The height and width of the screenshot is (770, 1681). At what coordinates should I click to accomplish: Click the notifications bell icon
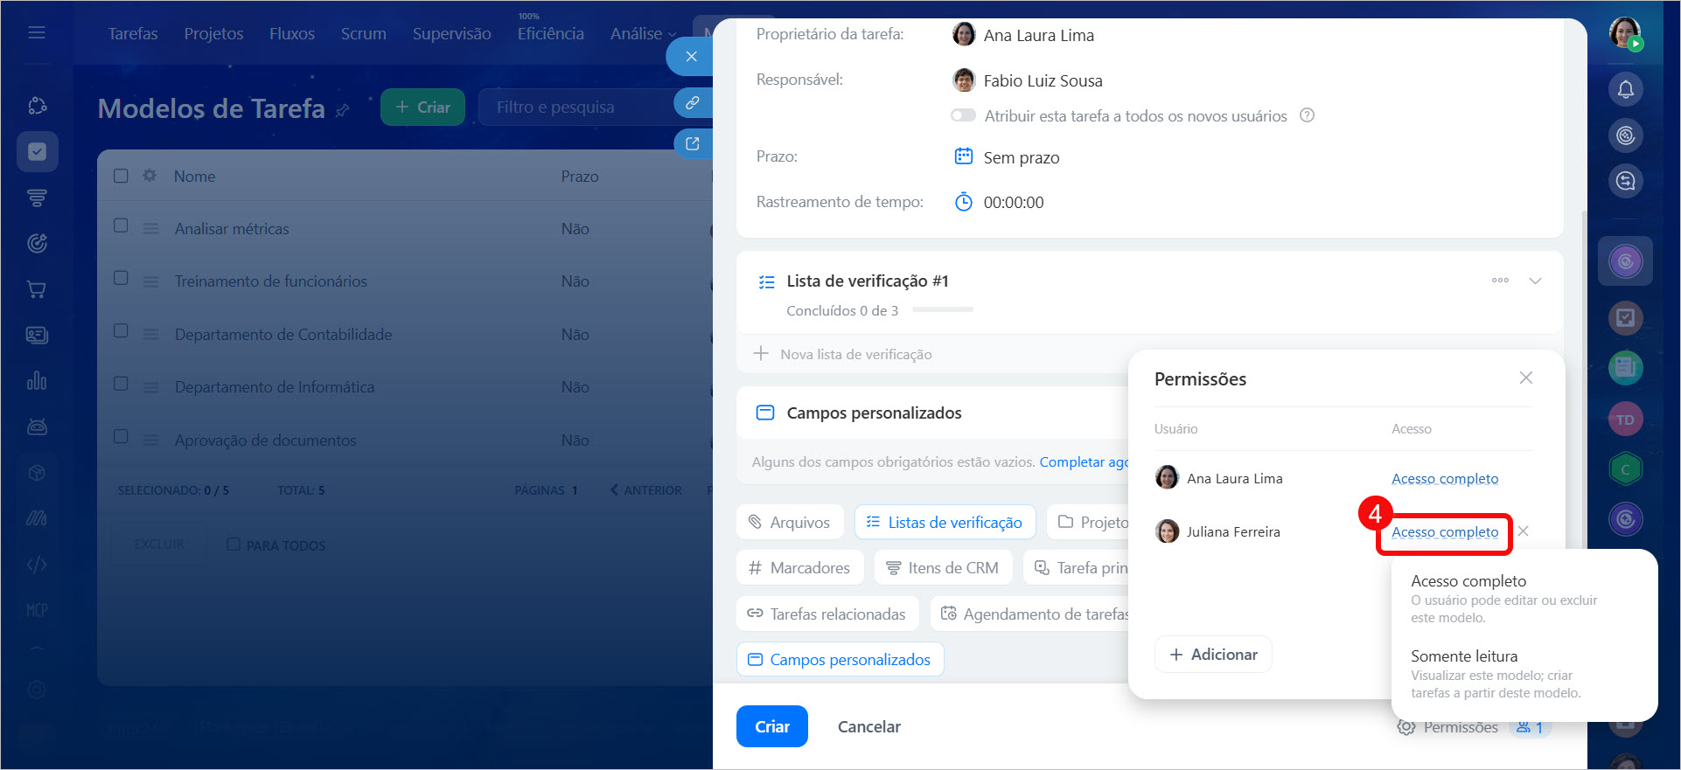coord(1625,89)
